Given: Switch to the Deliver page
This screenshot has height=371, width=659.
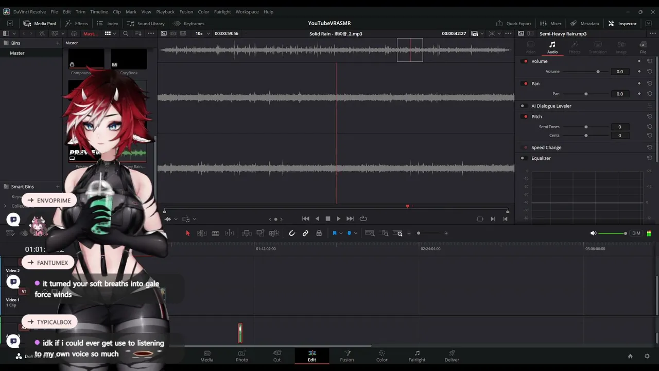Looking at the screenshot, I should click(452, 356).
